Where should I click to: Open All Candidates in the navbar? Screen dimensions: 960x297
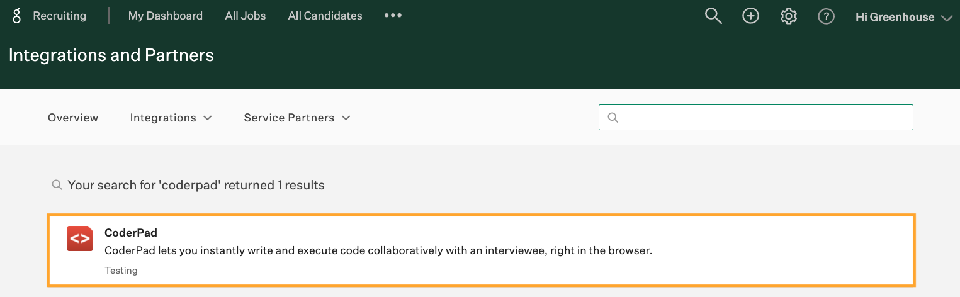point(325,16)
